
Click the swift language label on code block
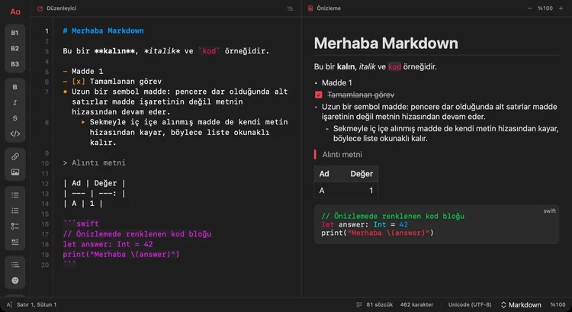(x=549, y=211)
